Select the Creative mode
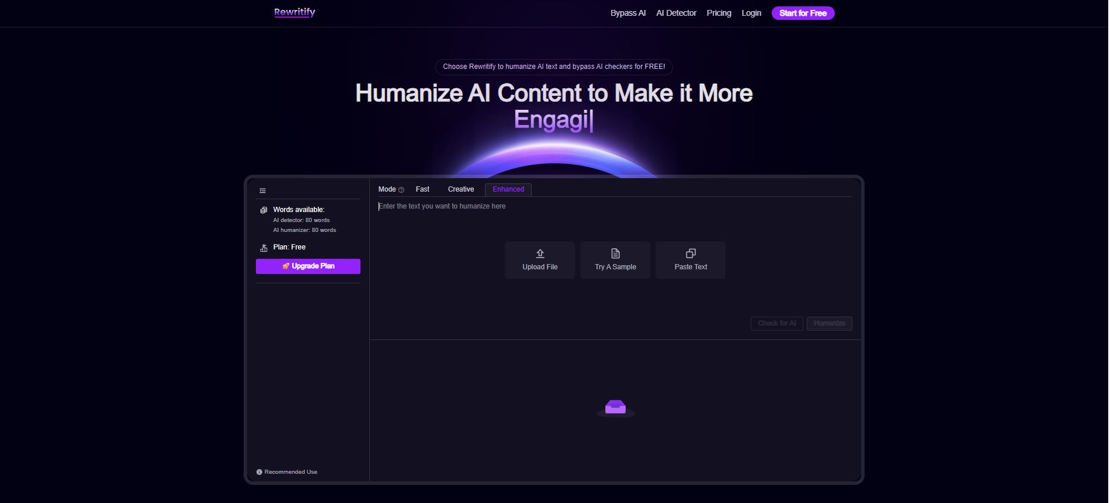Image resolution: width=1110 pixels, height=503 pixels. (x=460, y=189)
